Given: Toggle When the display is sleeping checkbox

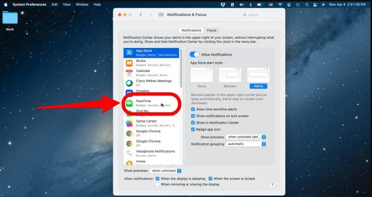Looking at the screenshot, I should pos(158,179).
